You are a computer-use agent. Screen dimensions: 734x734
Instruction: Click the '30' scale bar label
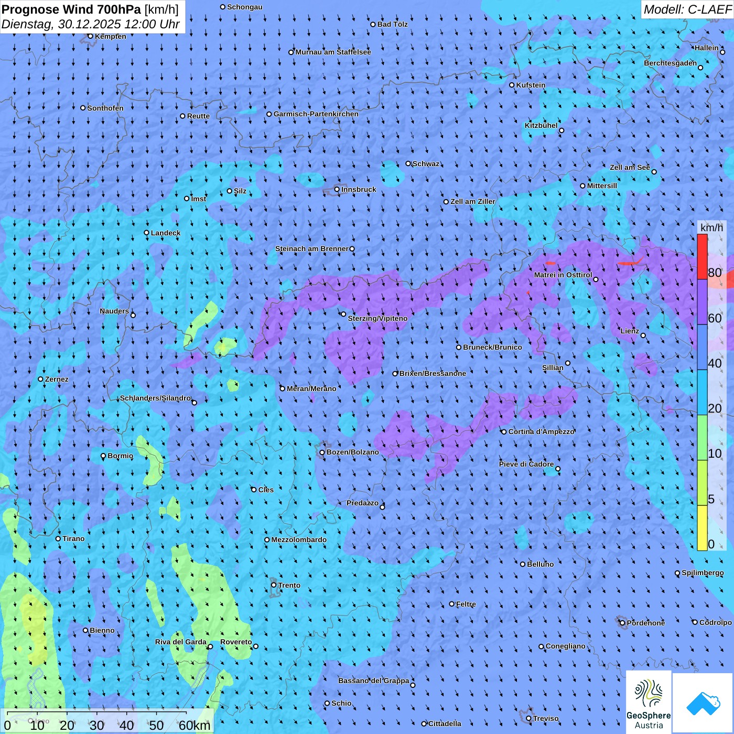(97, 726)
